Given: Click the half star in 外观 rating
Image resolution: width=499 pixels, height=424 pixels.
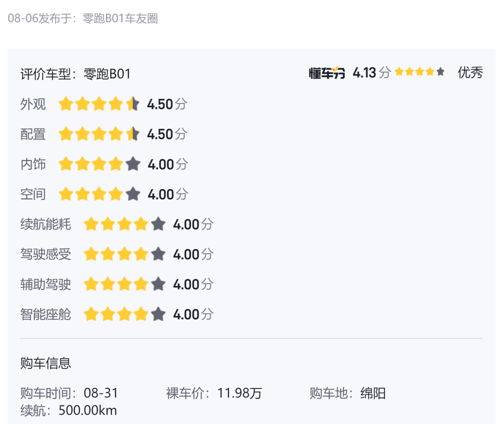Looking at the screenshot, I should click(133, 104).
